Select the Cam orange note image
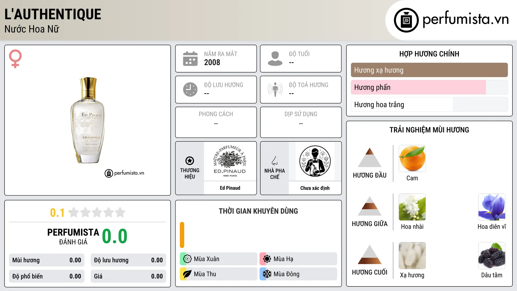This screenshot has height=291, width=517. 412,159
